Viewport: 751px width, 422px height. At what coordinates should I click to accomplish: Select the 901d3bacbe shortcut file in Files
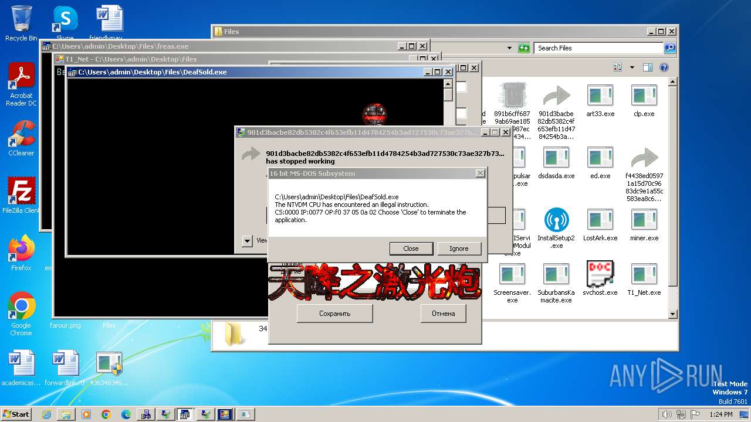556,111
